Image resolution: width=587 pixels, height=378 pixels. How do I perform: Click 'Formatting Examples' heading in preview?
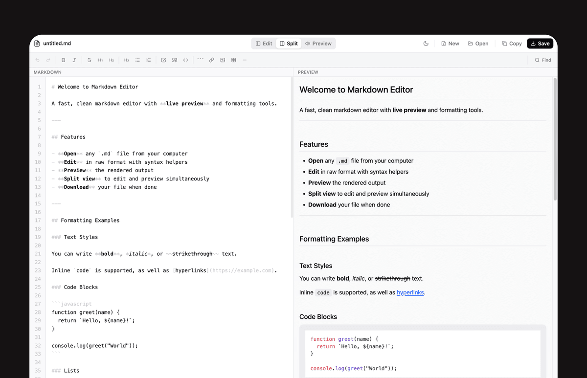(x=334, y=239)
